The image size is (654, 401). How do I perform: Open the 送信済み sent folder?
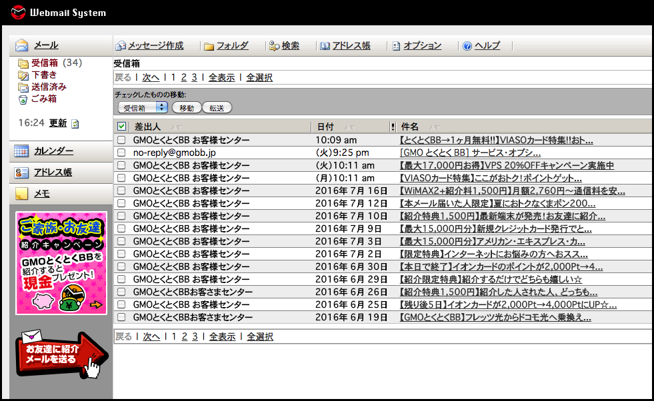click(49, 87)
